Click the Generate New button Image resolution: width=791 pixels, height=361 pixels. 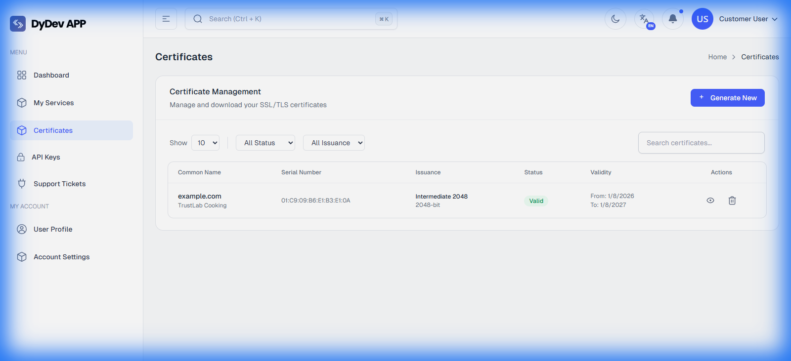727,98
